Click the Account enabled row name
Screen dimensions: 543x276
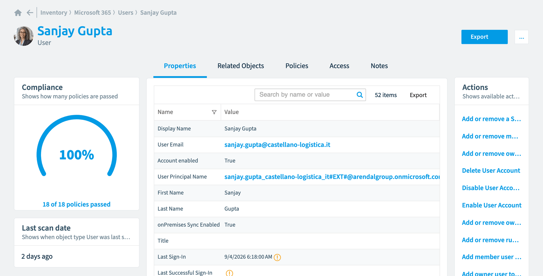(x=178, y=161)
